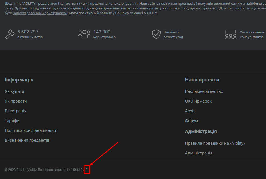
Task: Open the 'Форум' link
Action: click(x=191, y=121)
